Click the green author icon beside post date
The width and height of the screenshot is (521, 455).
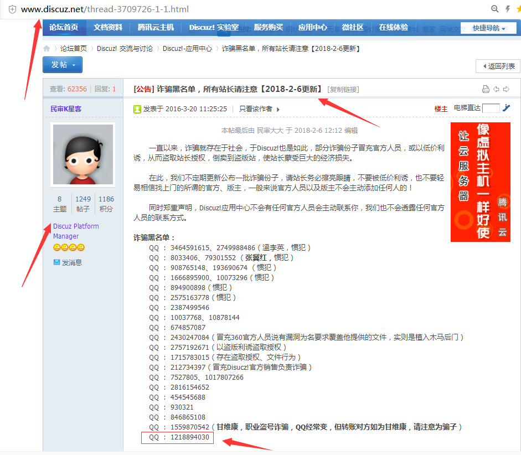pyautogui.click(x=137, y=109)
